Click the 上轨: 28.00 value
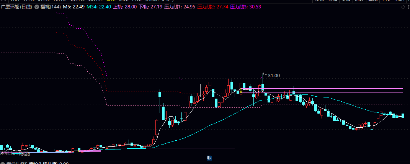The height and width of the screenshot is (164, 410). (125, 7)
